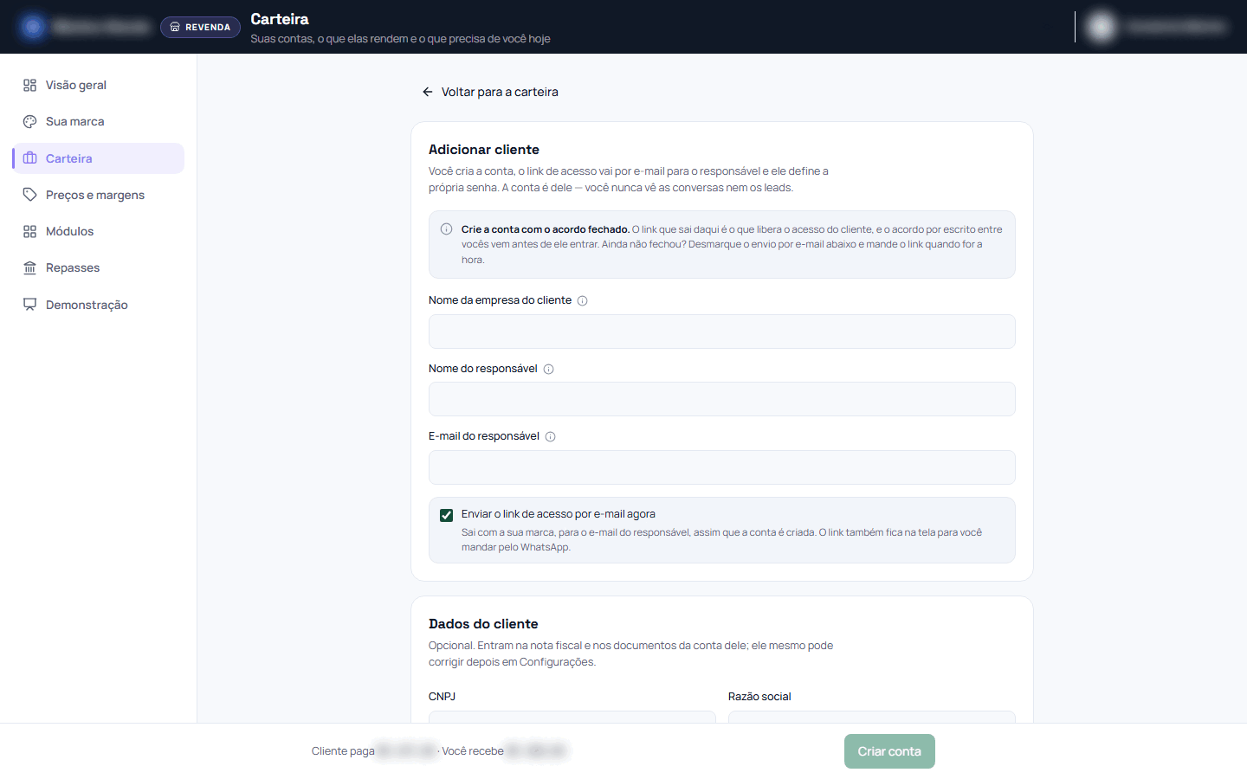Uncheck Enviar o link de acesso por e-mail

pos(446,515)
